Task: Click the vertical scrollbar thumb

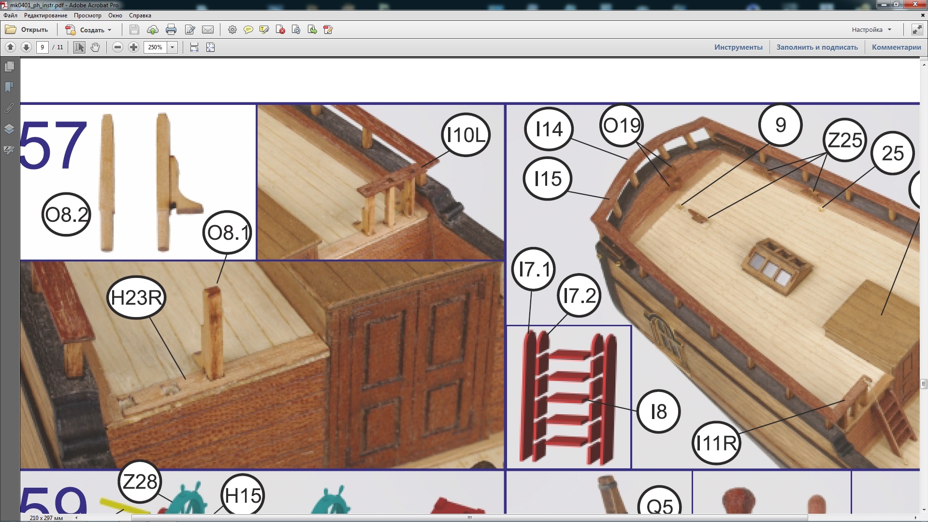Action: point(924,384)
